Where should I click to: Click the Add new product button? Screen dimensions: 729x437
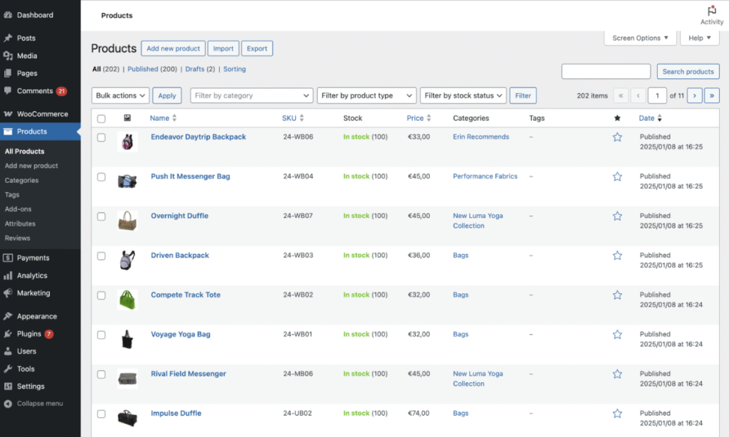(x=173, y=48)
